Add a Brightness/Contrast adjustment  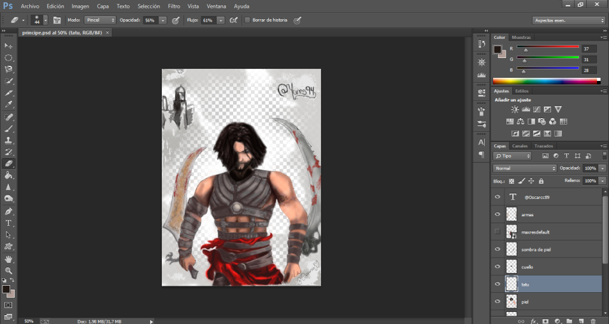pyautogui.click(x=515, y=110)
